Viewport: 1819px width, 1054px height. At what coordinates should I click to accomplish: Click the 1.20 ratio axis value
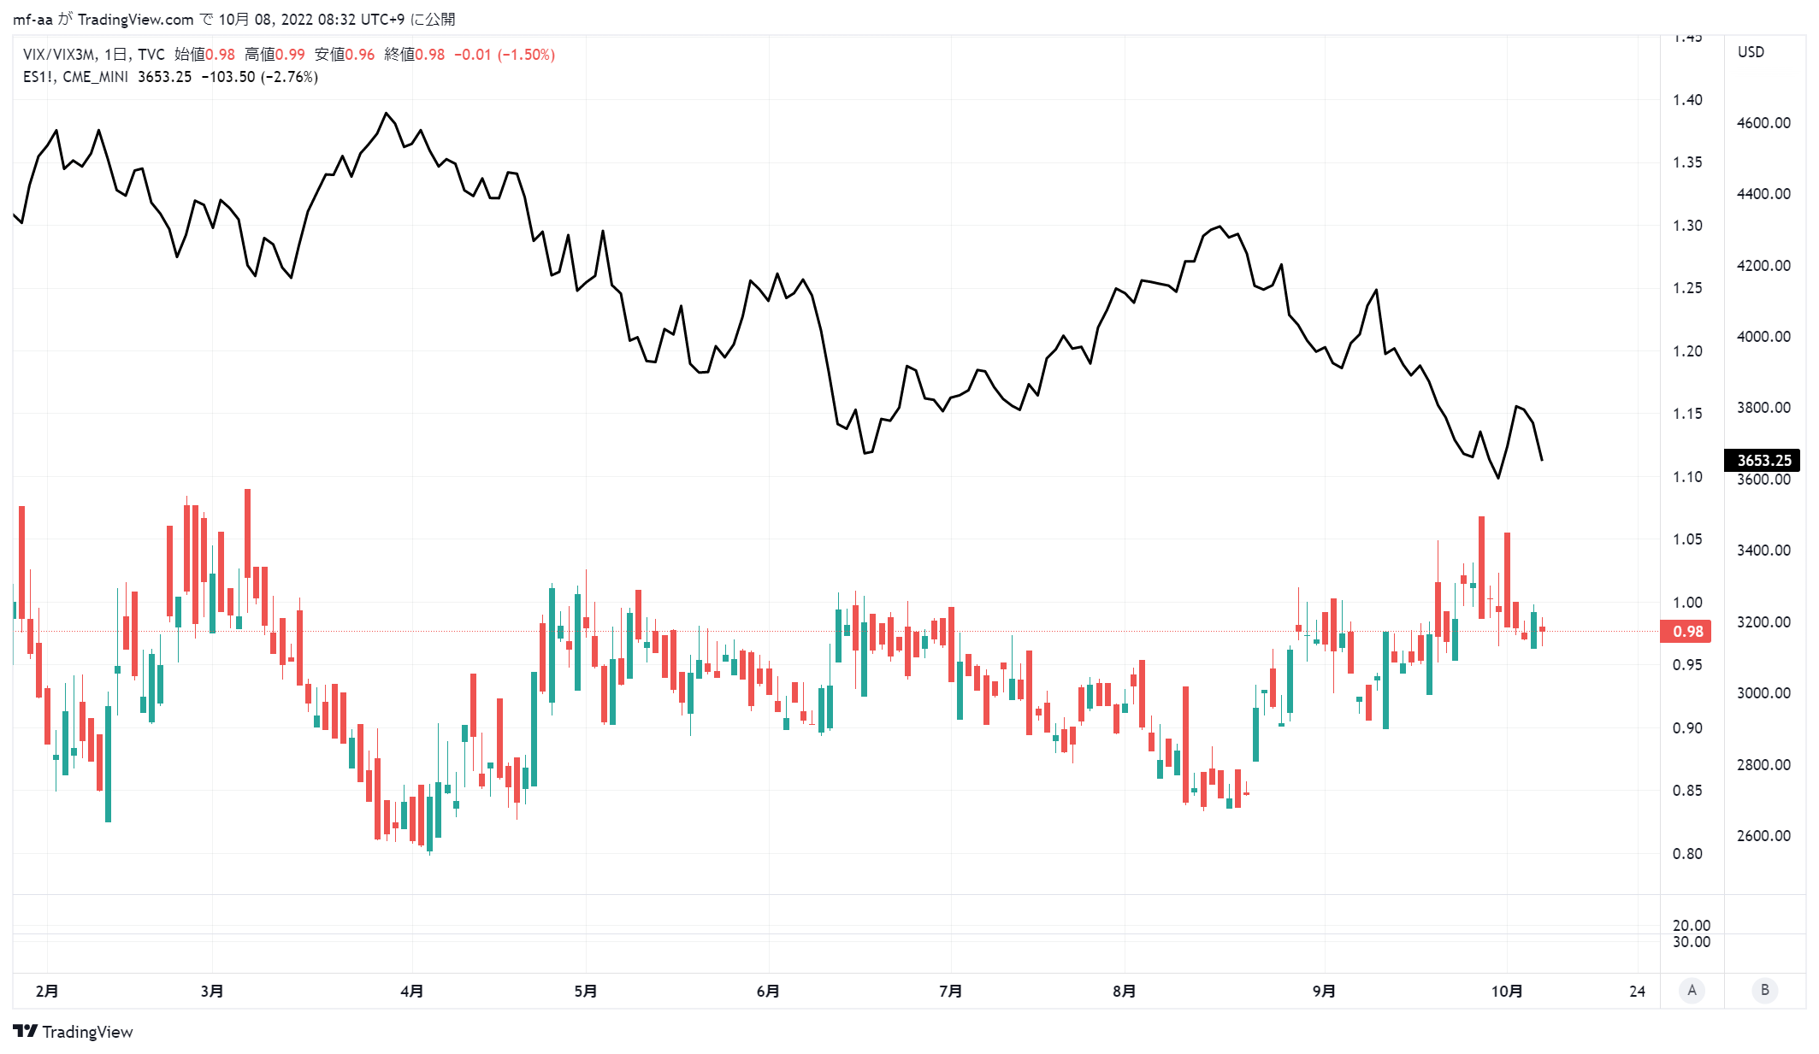click(1687, 351)
